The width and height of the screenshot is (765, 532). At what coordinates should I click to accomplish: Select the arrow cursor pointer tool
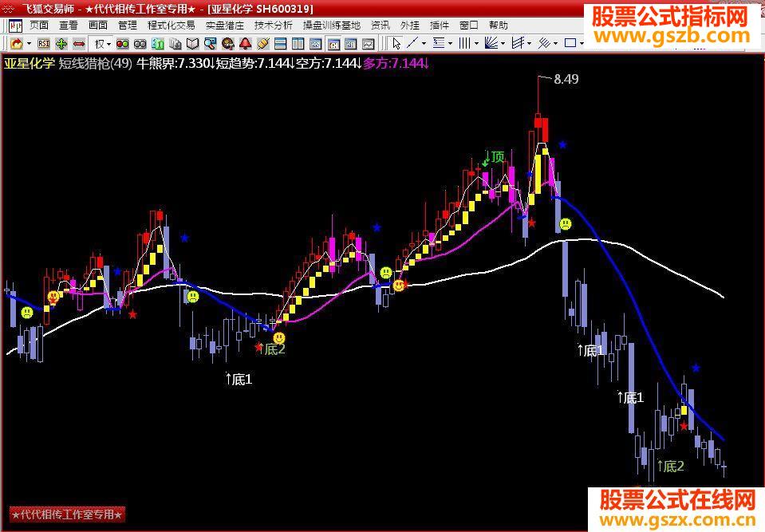396,44
